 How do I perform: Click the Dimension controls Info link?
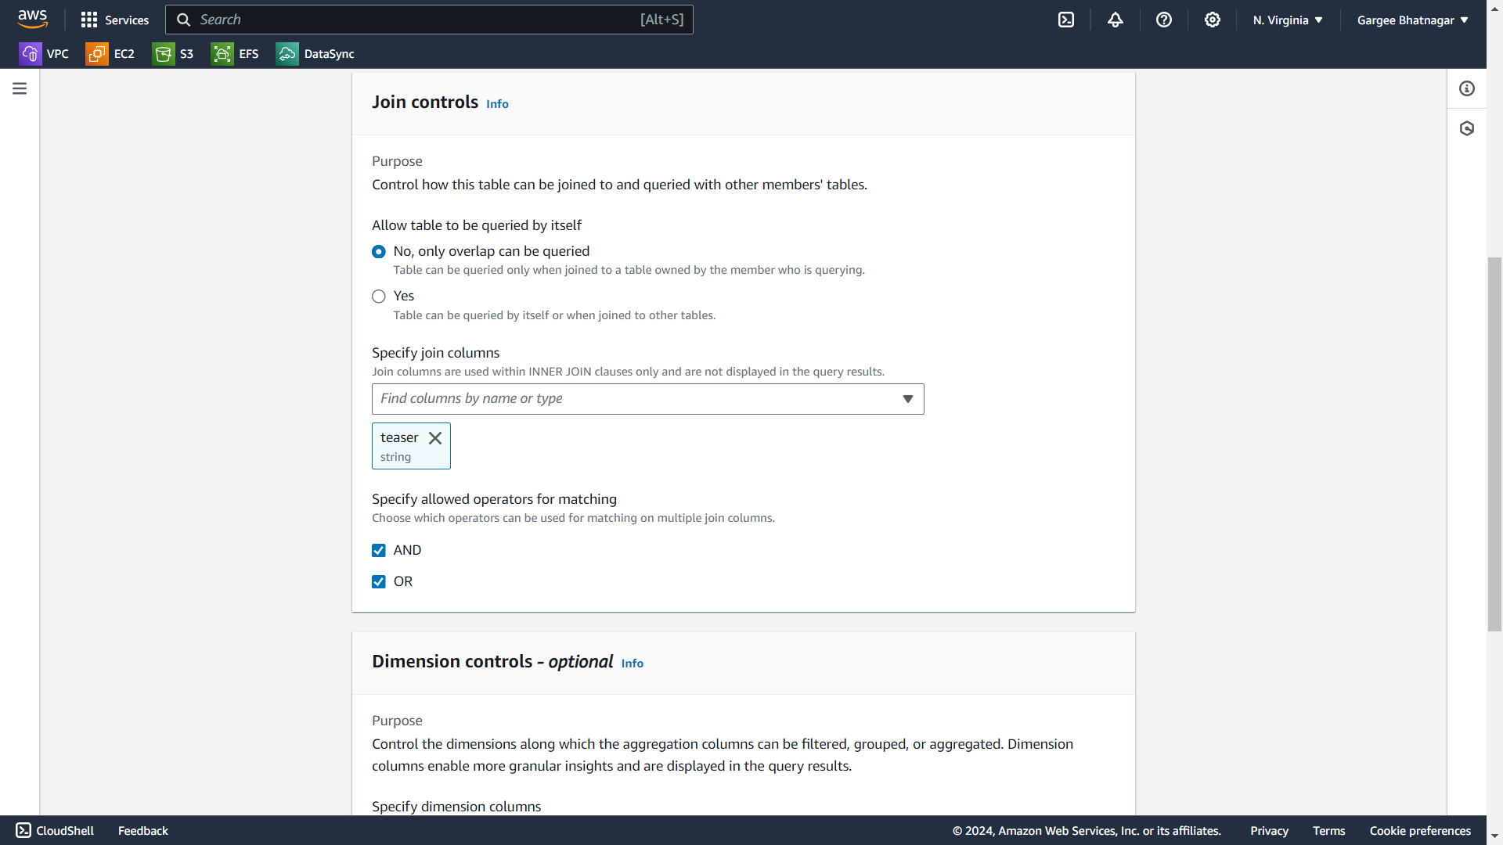(632, 663)
